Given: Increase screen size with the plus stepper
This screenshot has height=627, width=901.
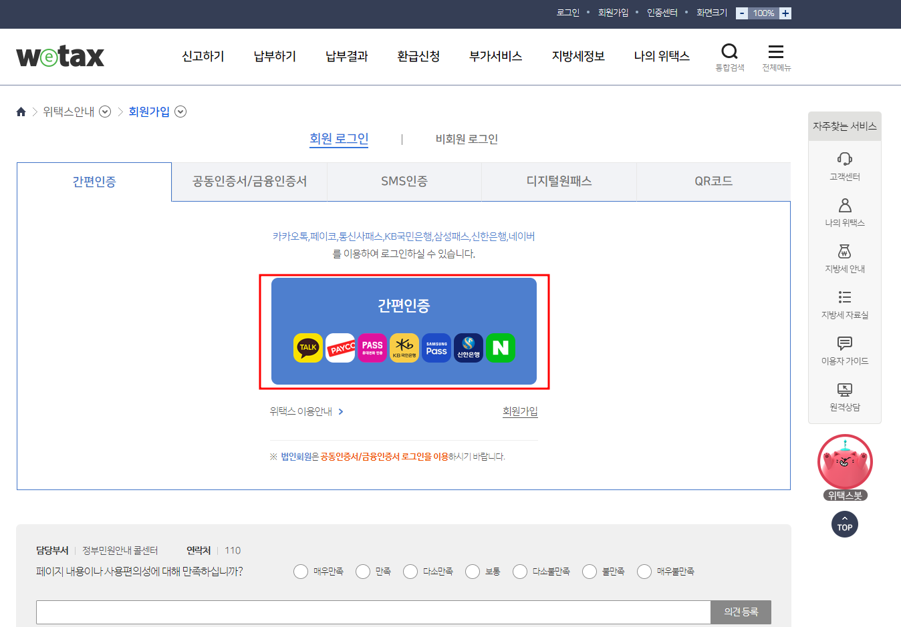Looking at the screenshot, I should click(785, 13).
